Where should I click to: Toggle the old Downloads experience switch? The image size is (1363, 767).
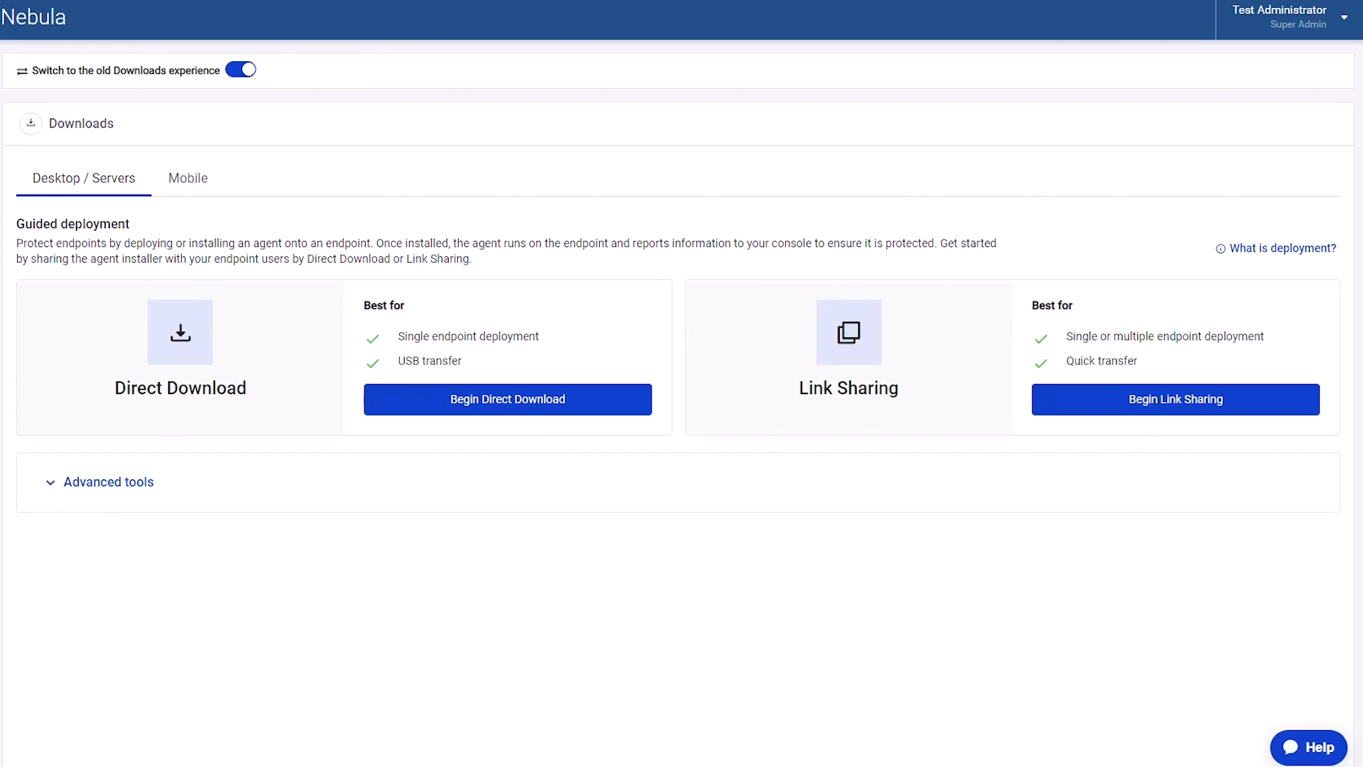click(x=241, y=70)
